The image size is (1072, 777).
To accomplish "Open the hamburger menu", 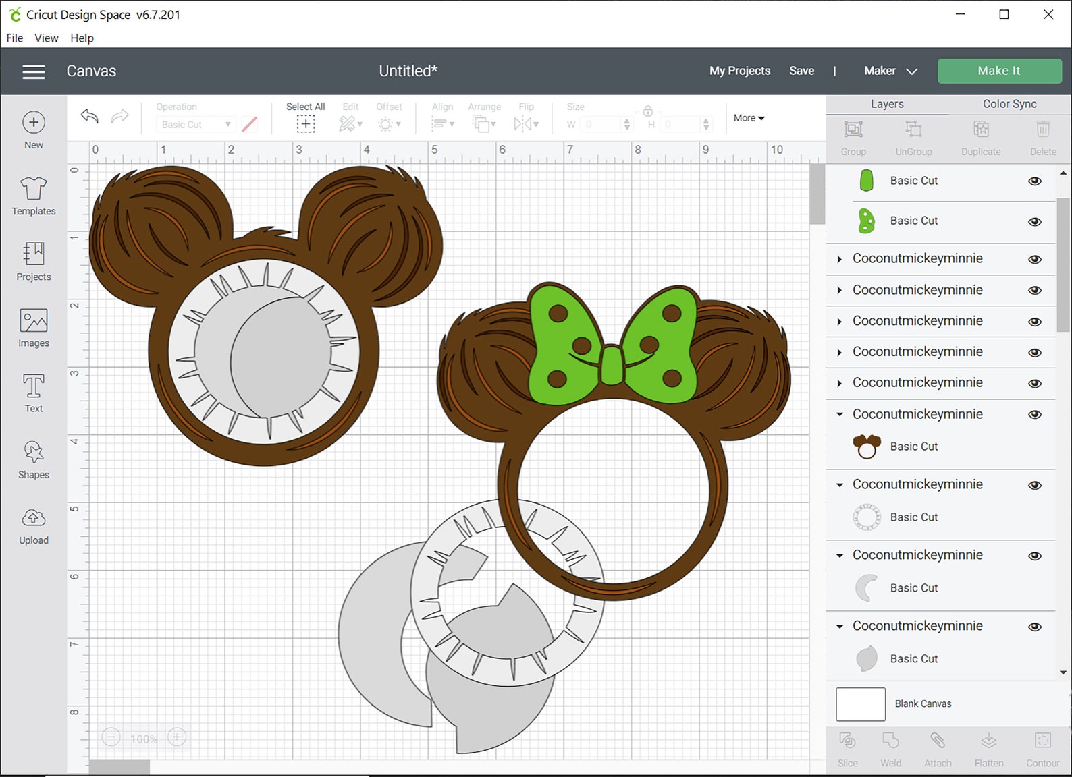I will coord(34,71).
